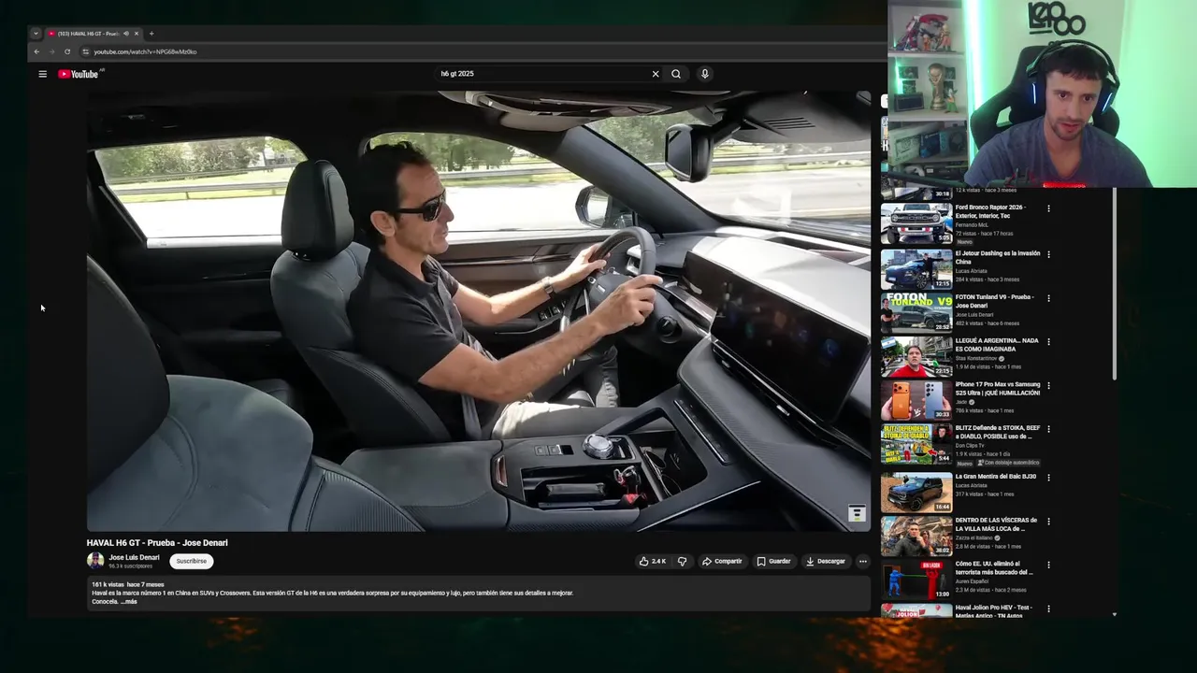Click the HAVAL H6 GT - Prueba video title

click(157, 543)
